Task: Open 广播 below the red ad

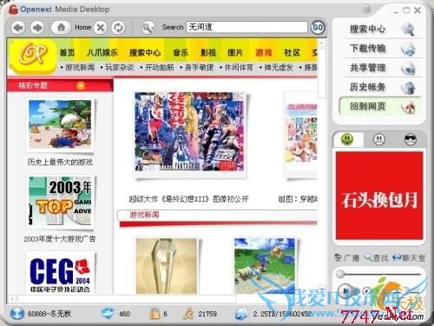Action: (x=346, y=257)
